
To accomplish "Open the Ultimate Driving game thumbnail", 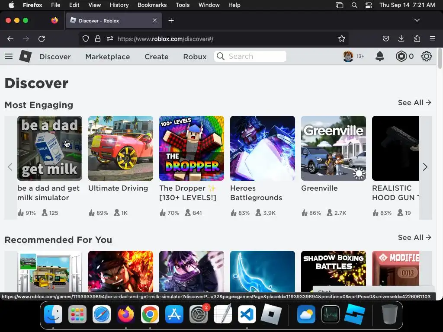I will 121,148.
